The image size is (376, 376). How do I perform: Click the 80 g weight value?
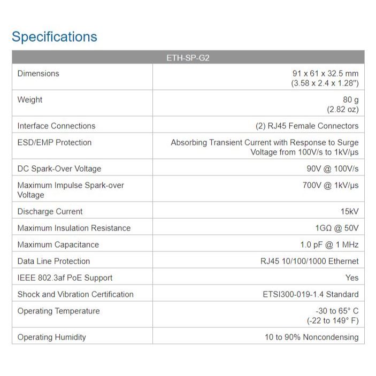pos(350,99)
